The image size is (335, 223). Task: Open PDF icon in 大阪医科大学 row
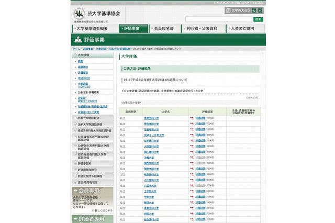[192, 147]
